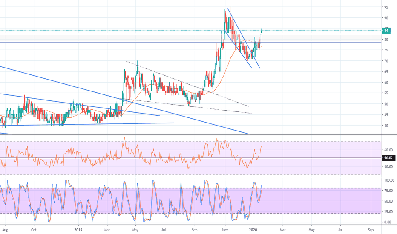Select the 25.00 stochastic scale label
The image size is (397, 234).
coord(388,212)
